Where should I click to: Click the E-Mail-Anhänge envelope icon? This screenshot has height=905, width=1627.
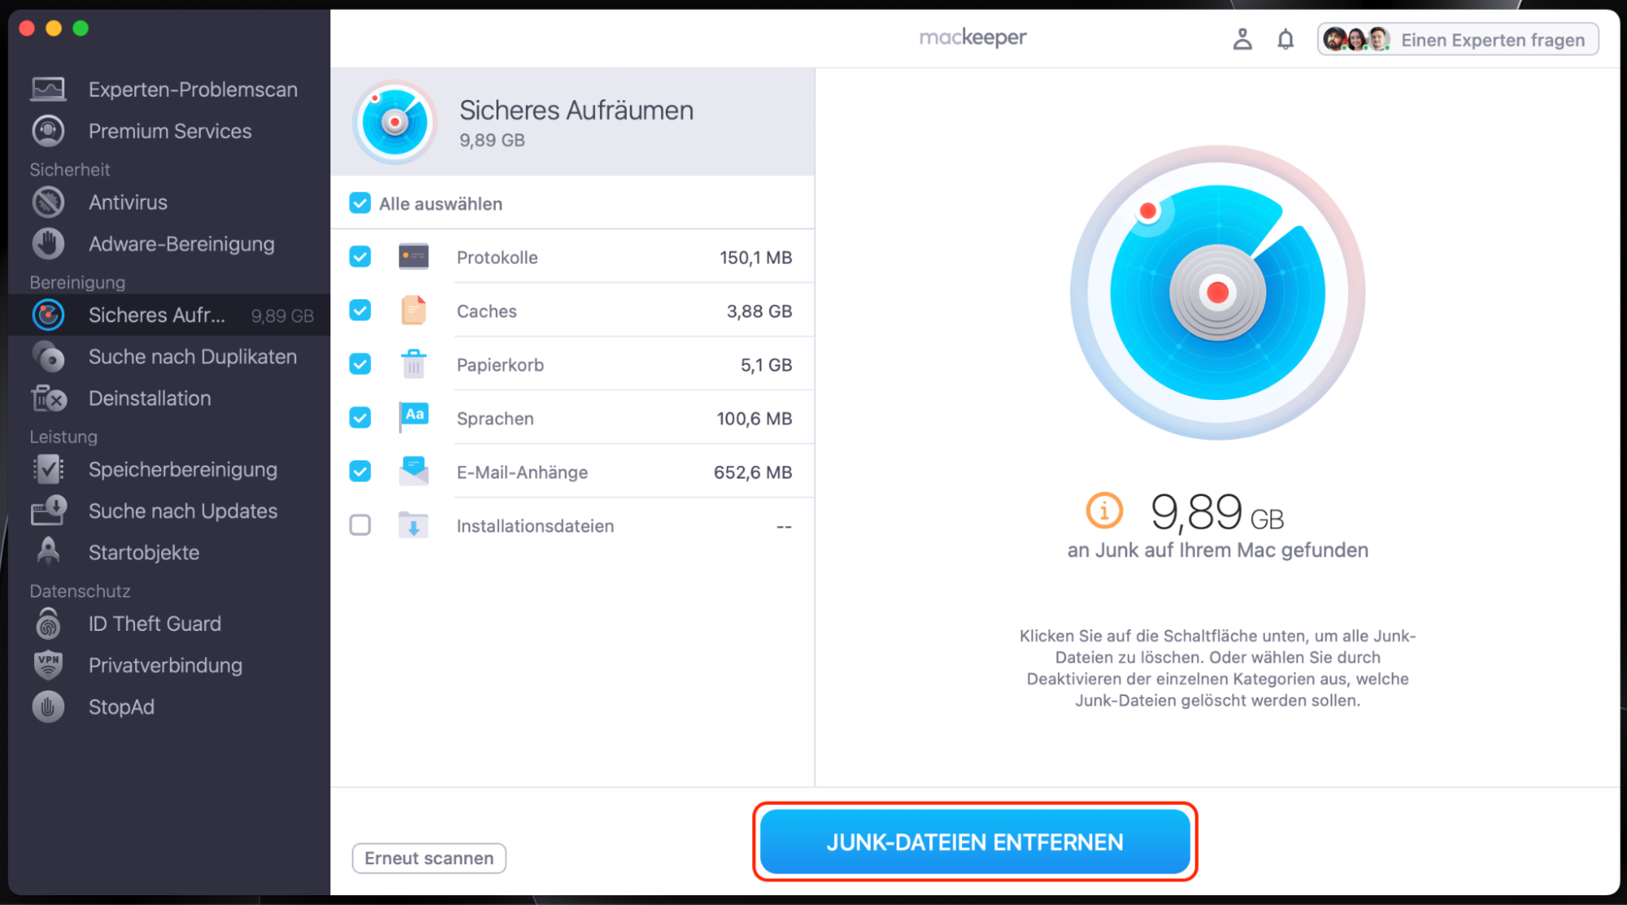(x=413, y=472)
